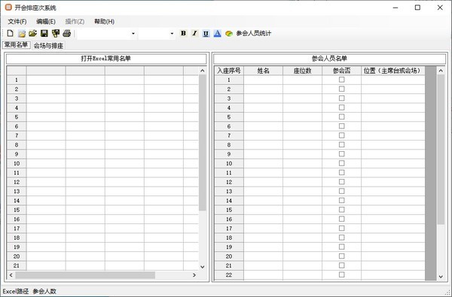Image resolution: width=452 pixels, height=297 pixels.
Task: Check the 参会否 box in row 1
Action: click(x=341, y=80)
